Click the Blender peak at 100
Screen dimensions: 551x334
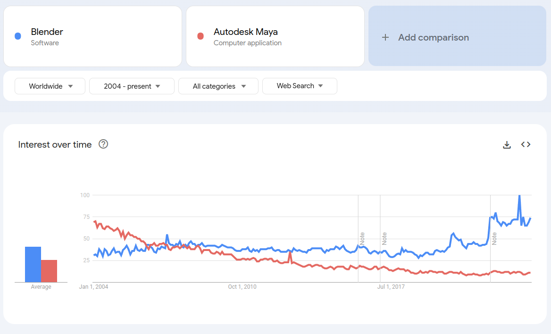(519, 196)
